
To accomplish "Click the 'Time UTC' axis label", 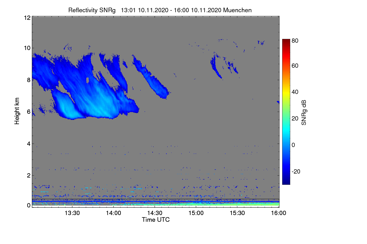I will coord(156,220).
